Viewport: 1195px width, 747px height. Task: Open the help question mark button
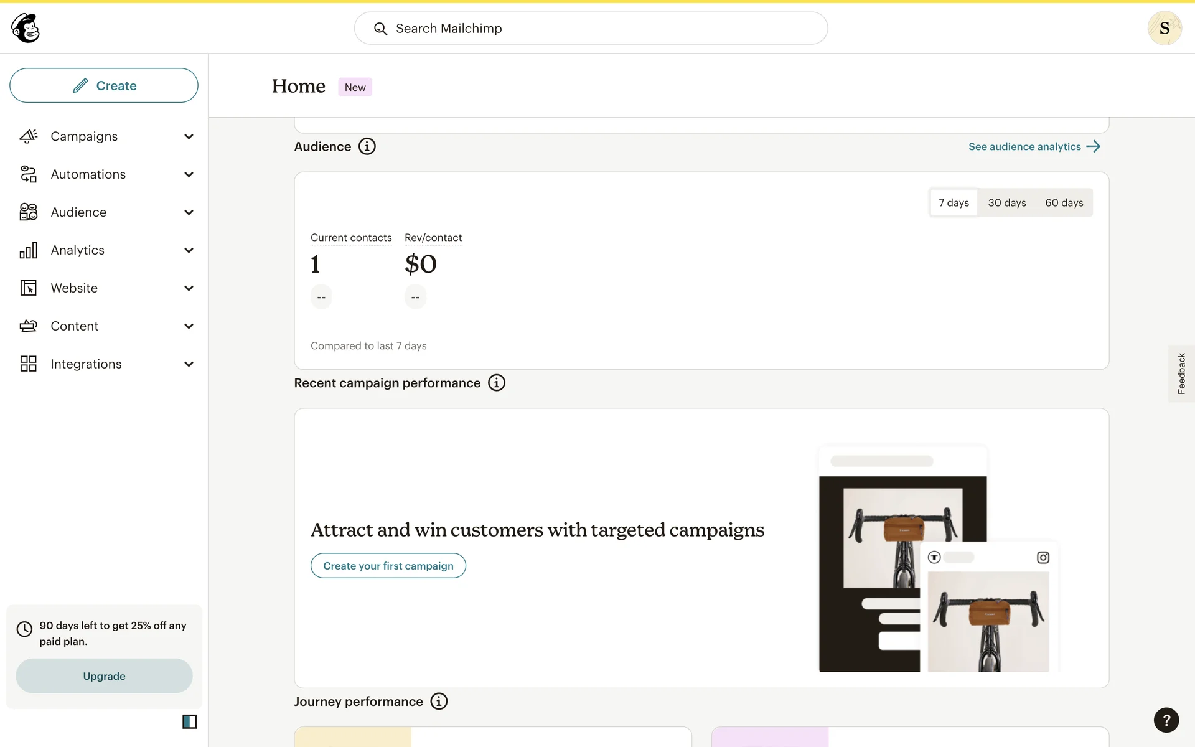[1166, 720]
